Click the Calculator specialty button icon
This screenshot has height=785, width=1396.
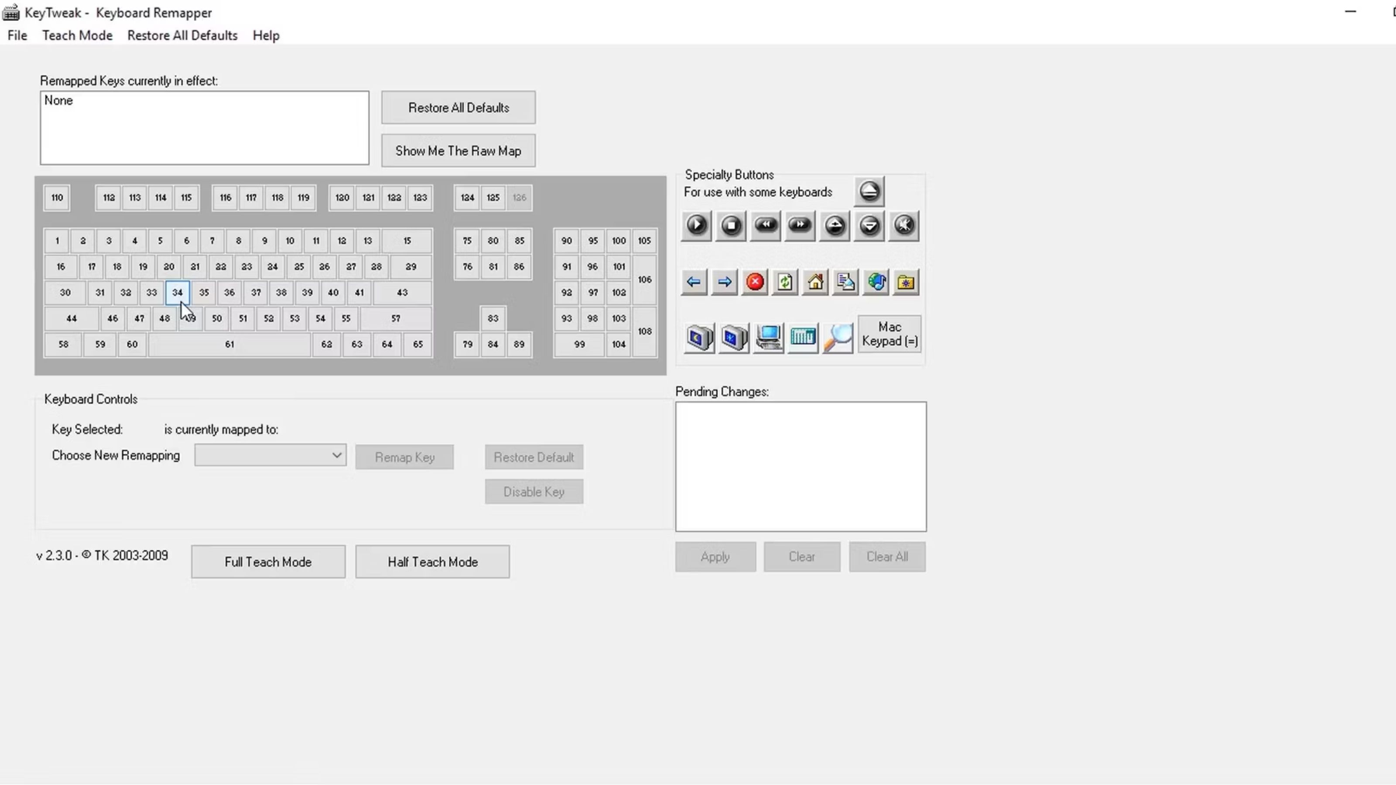pos(804,335)
